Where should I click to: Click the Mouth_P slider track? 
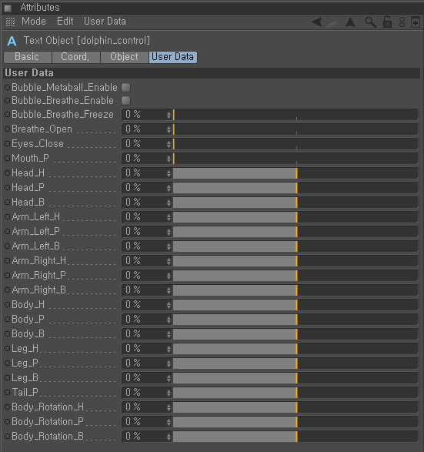pos(295,159)
